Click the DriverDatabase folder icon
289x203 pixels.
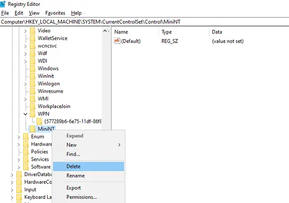click(19, 175)
